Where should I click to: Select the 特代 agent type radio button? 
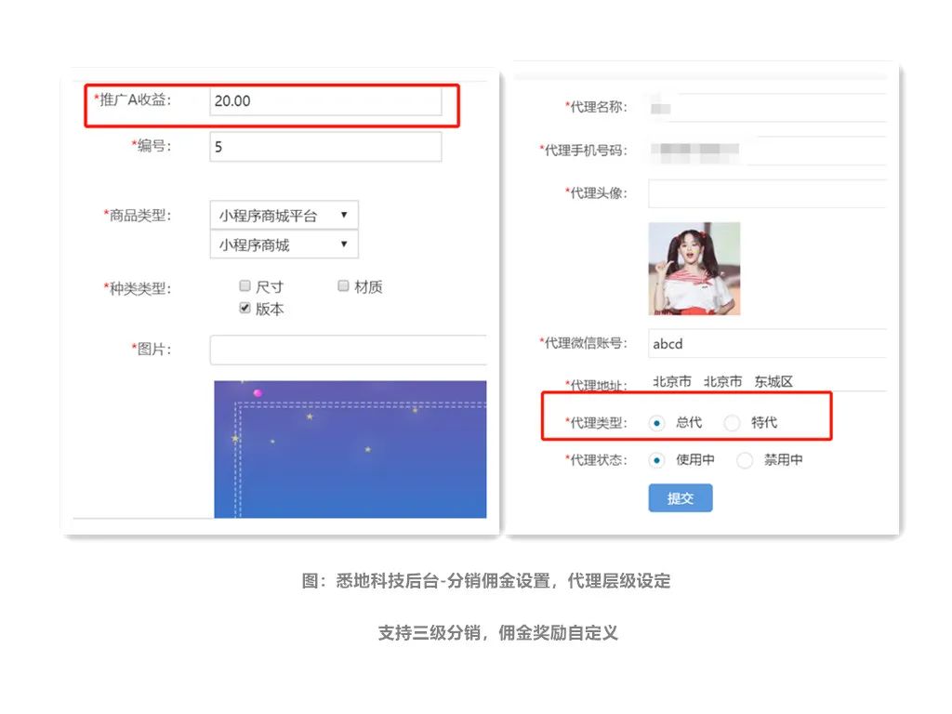pyautogui.click(x=733, y=423)
